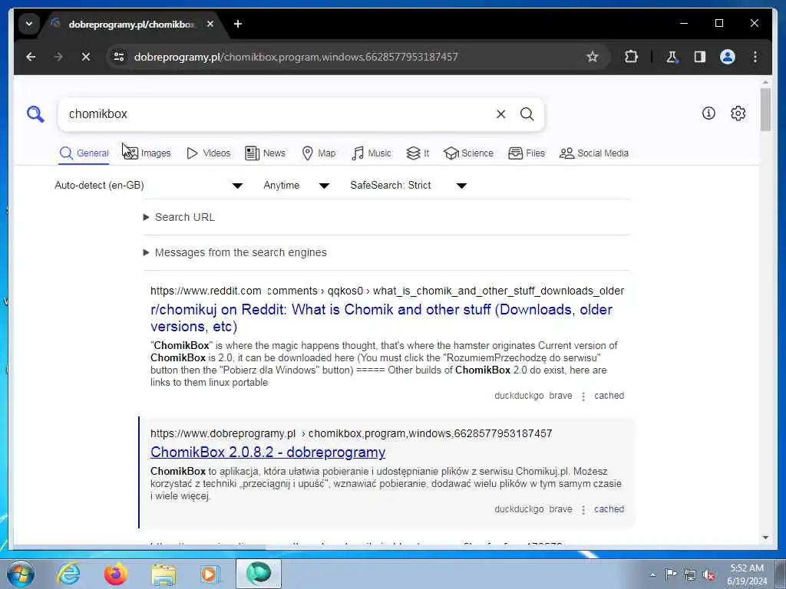The width and height of the screenshot is (786, 589).
Task: Switch to the Images category
Action: [x=147, y=153]
